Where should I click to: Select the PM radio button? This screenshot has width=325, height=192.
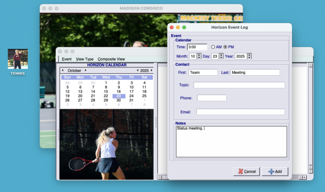coord(226,47)
